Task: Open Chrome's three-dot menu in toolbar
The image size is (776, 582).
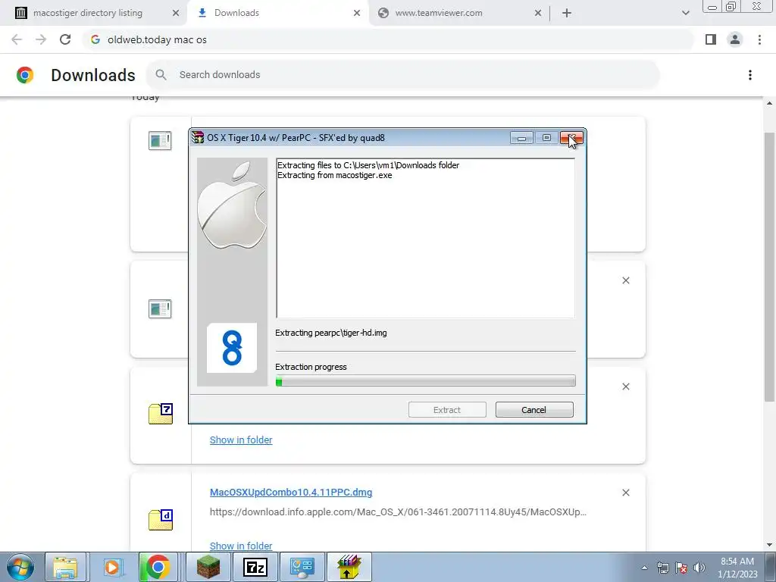Action: click(x=759, y=39)
